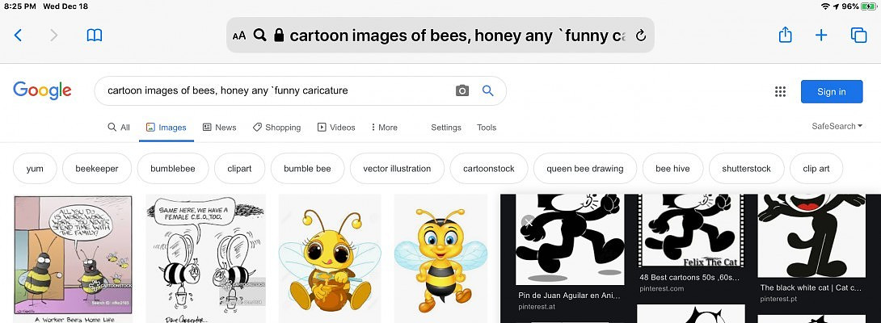The image size is (881, 323).
Task: Switch to the News tab
Action: point(219,128)
